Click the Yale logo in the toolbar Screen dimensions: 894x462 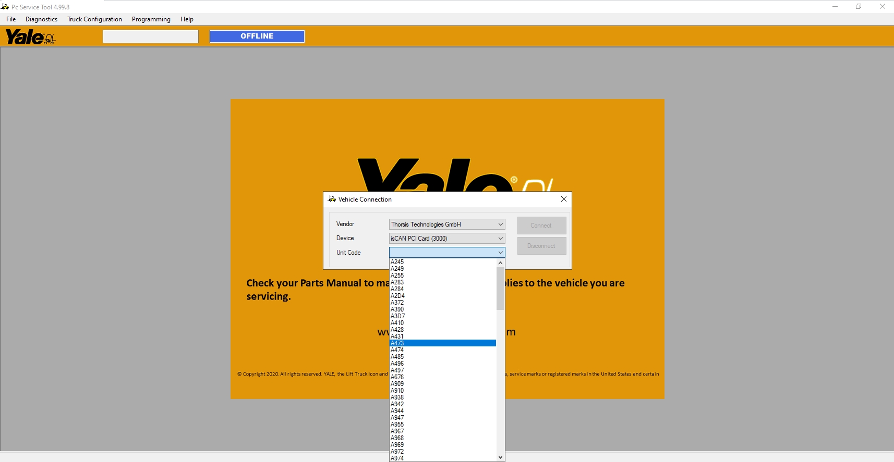click(30, 37)
